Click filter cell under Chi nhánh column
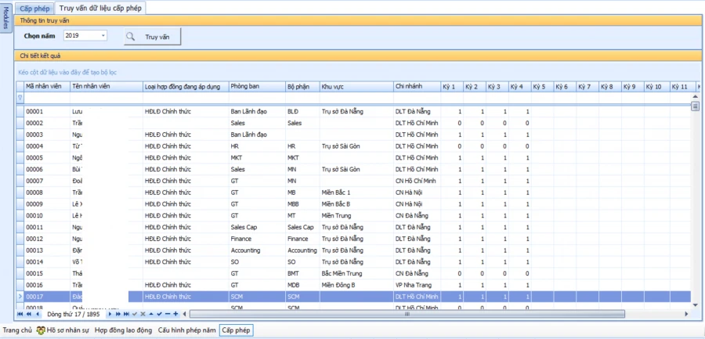Screen dimensions: 705x339 tap(418, 97)
